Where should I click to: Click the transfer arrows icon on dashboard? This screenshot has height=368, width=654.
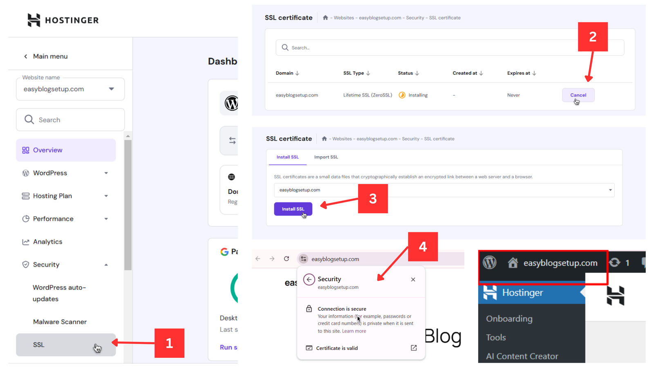coord(232,141)
